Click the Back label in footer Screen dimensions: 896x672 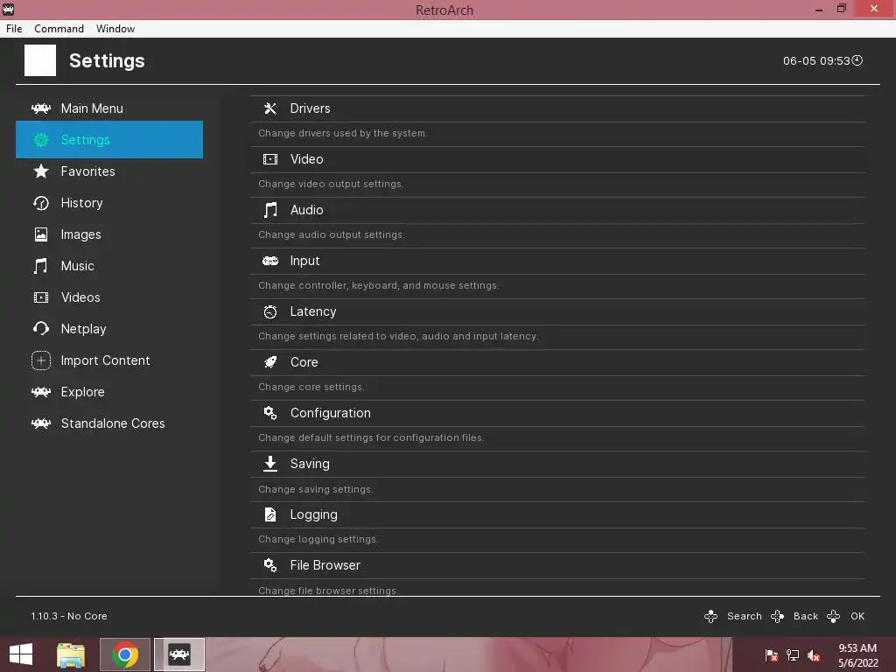tap(806, 616)
